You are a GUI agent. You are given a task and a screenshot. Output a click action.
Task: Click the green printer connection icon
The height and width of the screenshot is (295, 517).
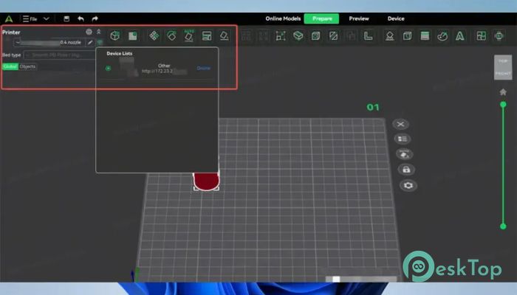click(100, 43)
